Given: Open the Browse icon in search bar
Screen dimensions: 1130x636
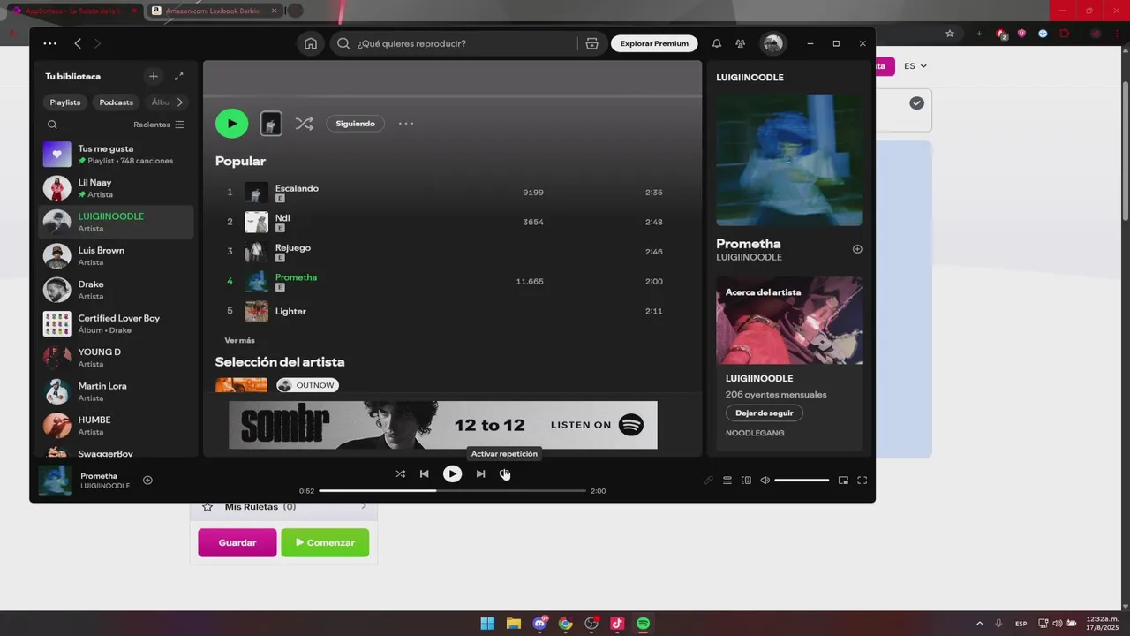Looking at the screenshot, I should point(591,43).
